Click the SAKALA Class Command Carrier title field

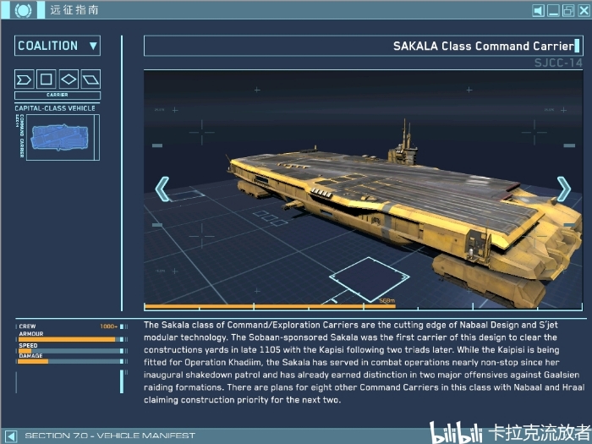coord(364,46)
